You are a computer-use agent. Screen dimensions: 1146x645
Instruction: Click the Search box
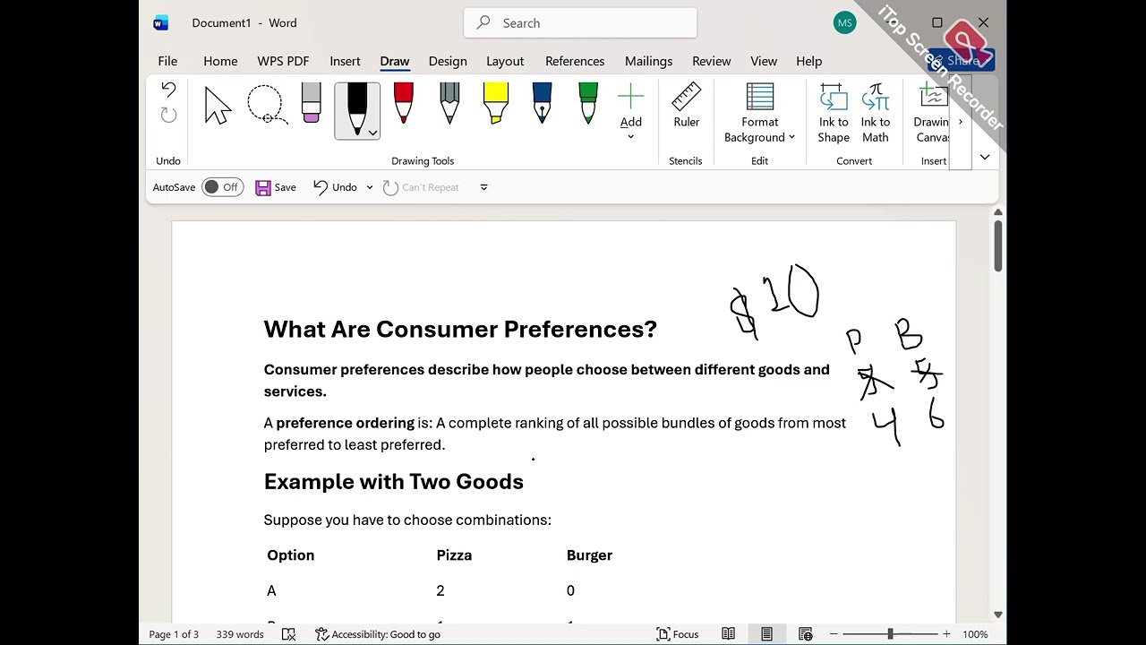[580, 23]
